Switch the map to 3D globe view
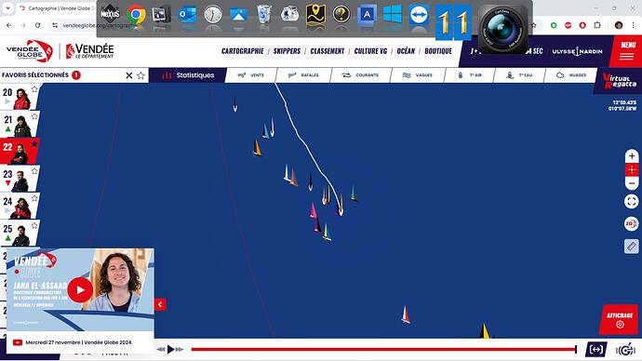This screenshot has height=361, width=642. [632, 224]
